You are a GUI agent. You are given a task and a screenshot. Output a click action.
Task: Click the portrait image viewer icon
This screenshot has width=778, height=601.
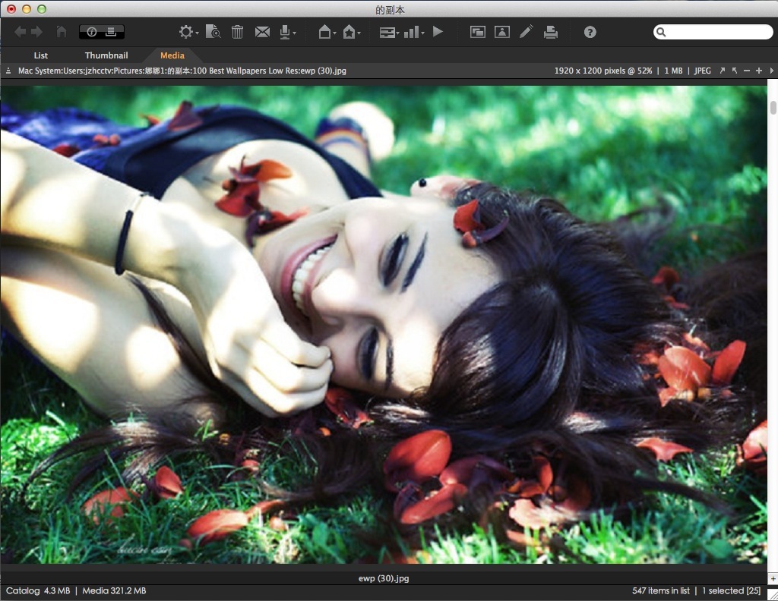click(501, 32)
